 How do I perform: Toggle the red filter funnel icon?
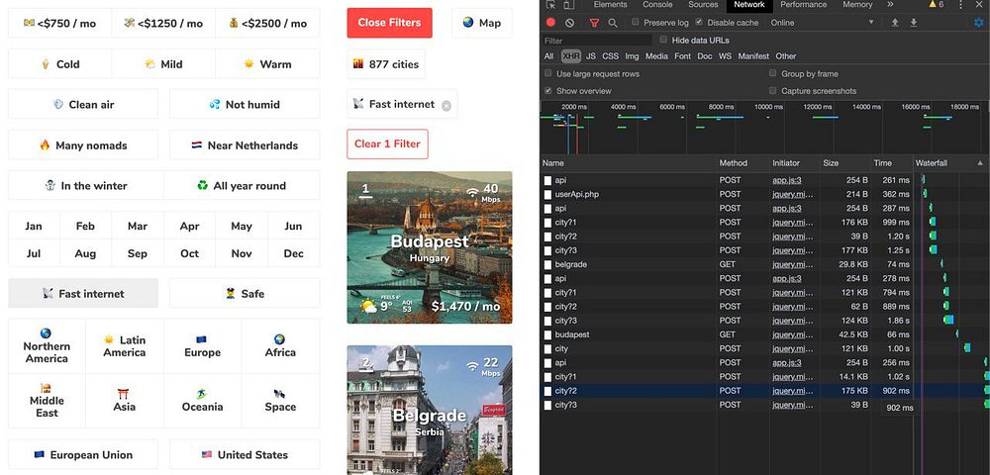click(x=594, y=23)
